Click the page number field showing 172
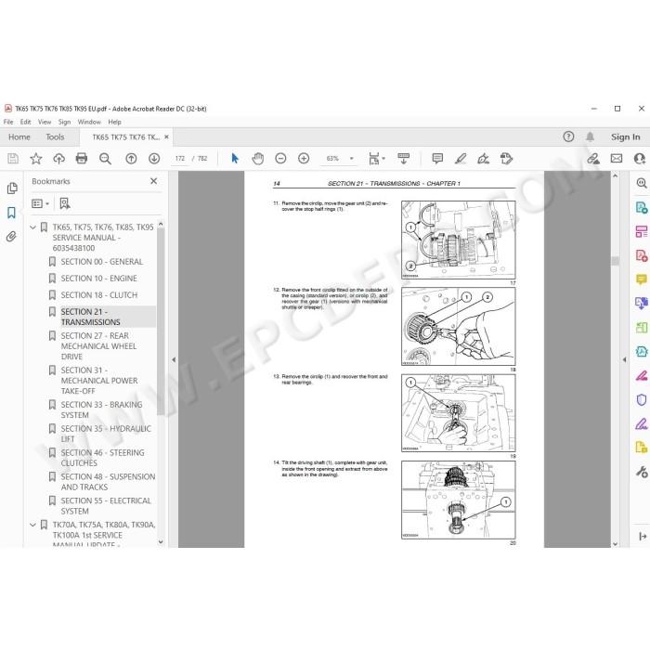This screenshot has width=650, height=650. pos(179,159)
